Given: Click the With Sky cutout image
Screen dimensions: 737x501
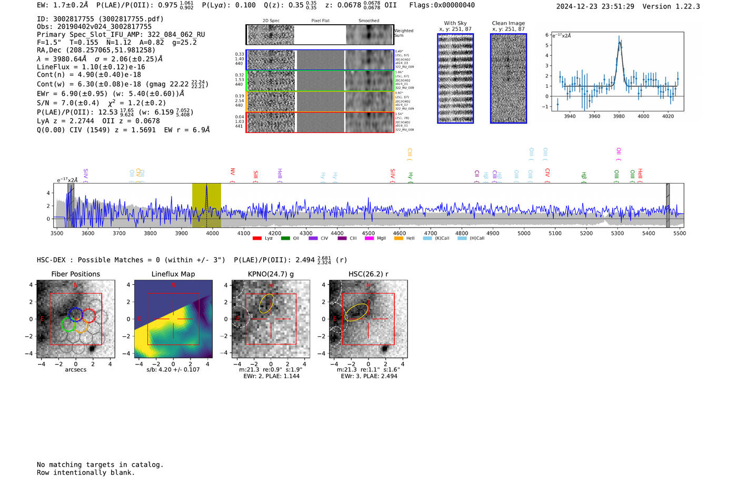Looking at the screenshot, I should click(x=455, y=78).
